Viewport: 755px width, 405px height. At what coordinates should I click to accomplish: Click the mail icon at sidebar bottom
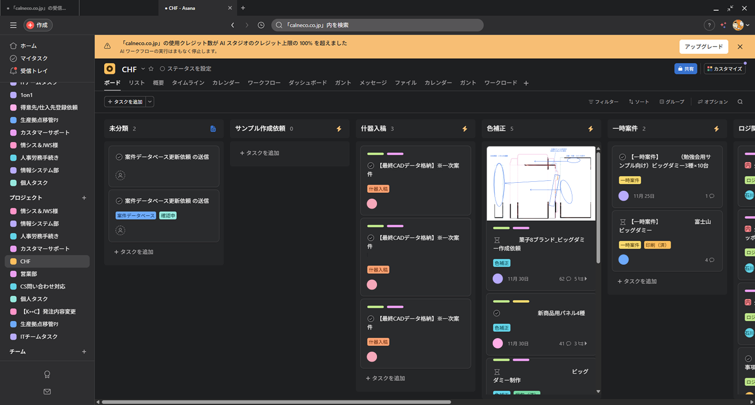point(47,391)
